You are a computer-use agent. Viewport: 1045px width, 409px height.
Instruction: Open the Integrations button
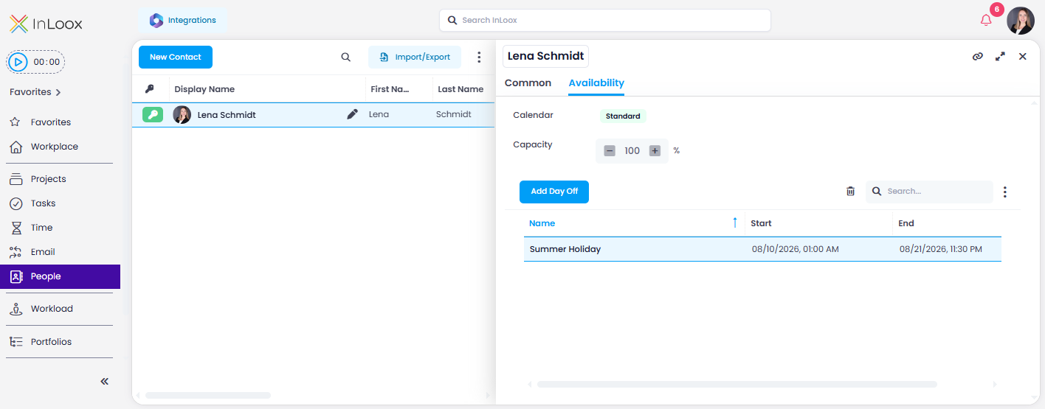[182, 21]
